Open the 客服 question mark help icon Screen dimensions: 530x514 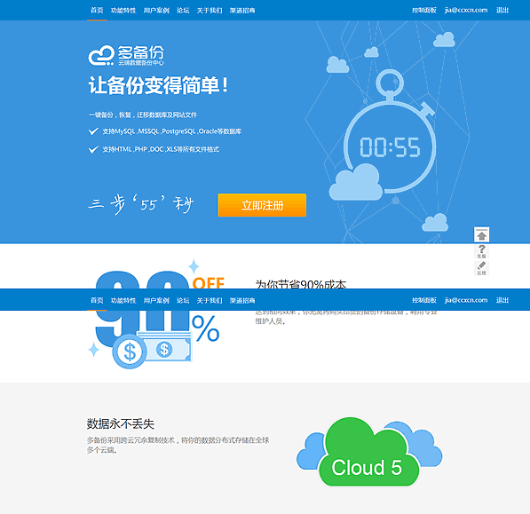click(481, 251)
